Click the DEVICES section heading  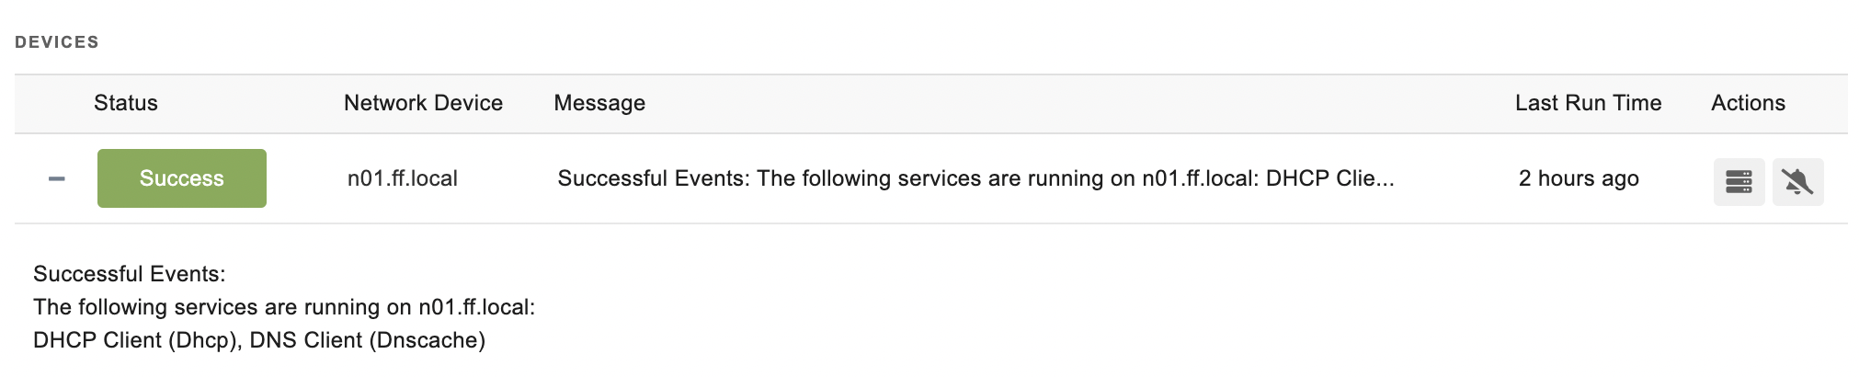57,42
